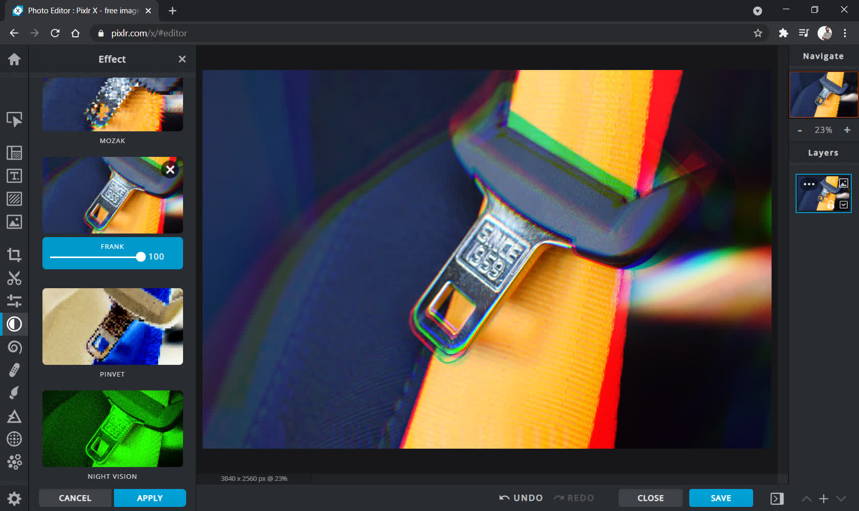Click the Save button
The width and height of the screenshot is (859, 511).
pos(721,498)
